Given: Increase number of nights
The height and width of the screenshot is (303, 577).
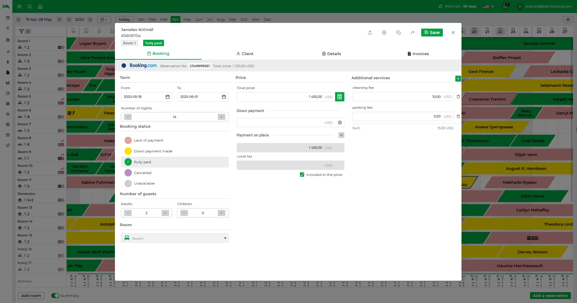Looking at the screenshot, I should 221,117.
